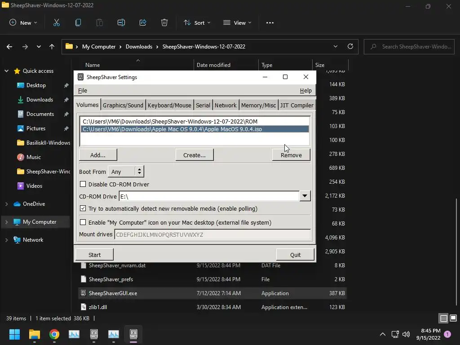460x345 pixels.
Task: Open the New item dropdown
Action: point(23,22)
